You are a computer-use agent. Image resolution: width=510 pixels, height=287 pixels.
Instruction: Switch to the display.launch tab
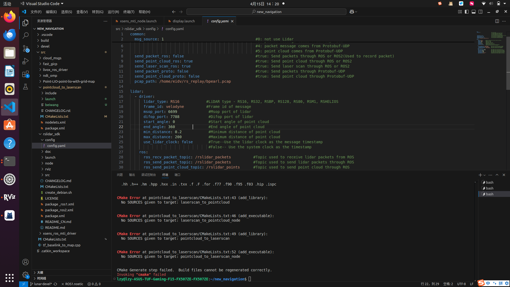click(x=184, y=21)
